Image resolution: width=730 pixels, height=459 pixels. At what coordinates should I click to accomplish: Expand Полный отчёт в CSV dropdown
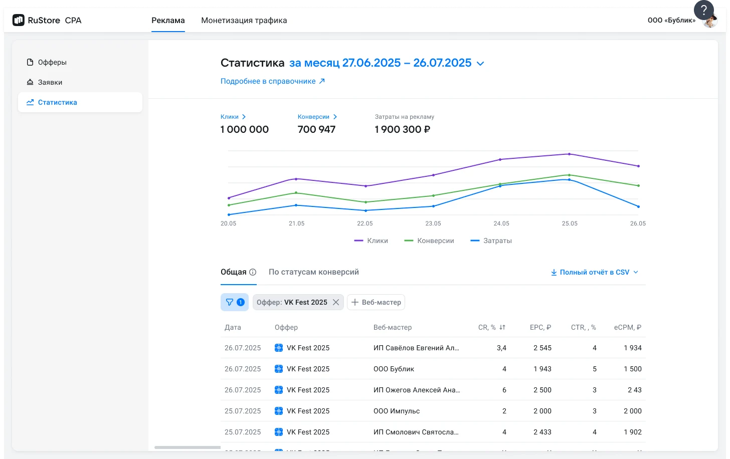pyautogui.click(x=595, y=272)
